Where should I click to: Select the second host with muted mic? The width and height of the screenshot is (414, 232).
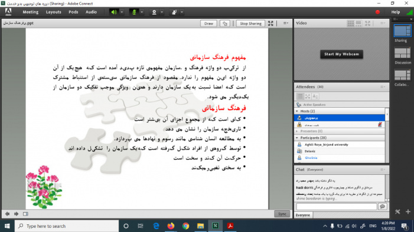pos(340,125)
